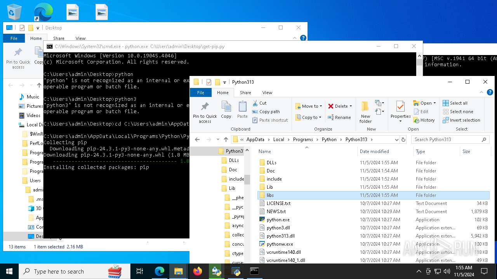Open Firefox from the taskbar

pos(198,271)
